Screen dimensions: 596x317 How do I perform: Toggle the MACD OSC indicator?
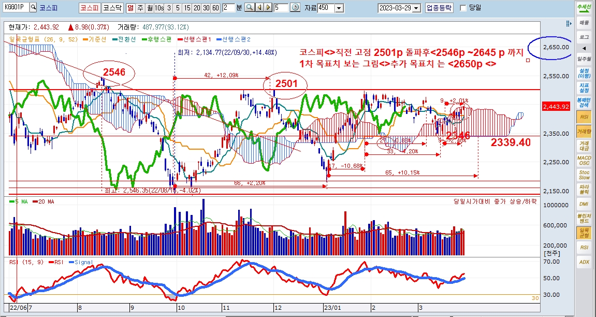(584, 160)
